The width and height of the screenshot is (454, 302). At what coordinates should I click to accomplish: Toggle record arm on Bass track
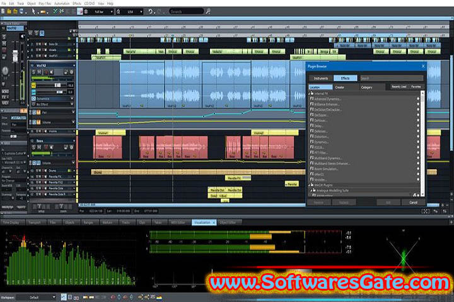point(45,147)
